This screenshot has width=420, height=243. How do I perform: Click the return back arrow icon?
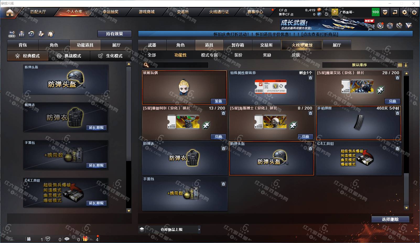pos(395,12)
